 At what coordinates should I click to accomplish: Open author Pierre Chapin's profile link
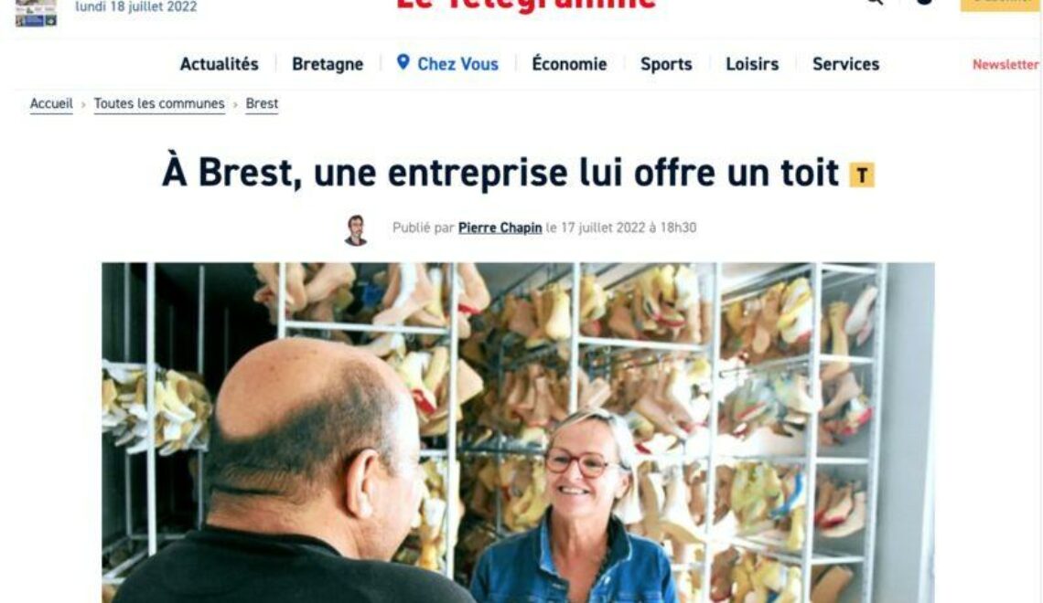click(x=500, y=227)
